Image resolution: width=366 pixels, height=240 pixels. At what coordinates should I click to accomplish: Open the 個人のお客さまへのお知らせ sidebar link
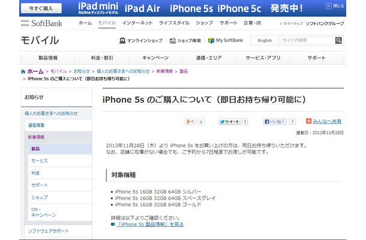point(51,113)
